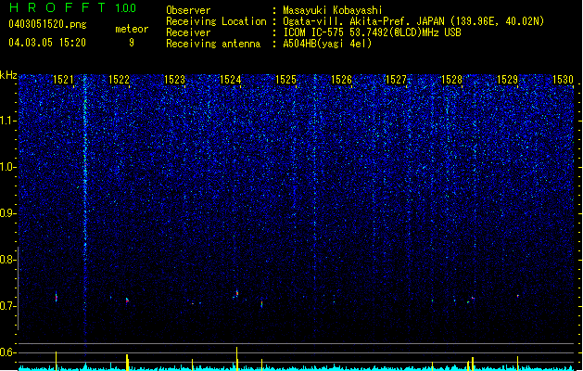This screenshot has width=583, height=371.
Task: Click the Ogata-vill. Akita-Pref. JAPAN location text
Action: [x=413, y=21]
